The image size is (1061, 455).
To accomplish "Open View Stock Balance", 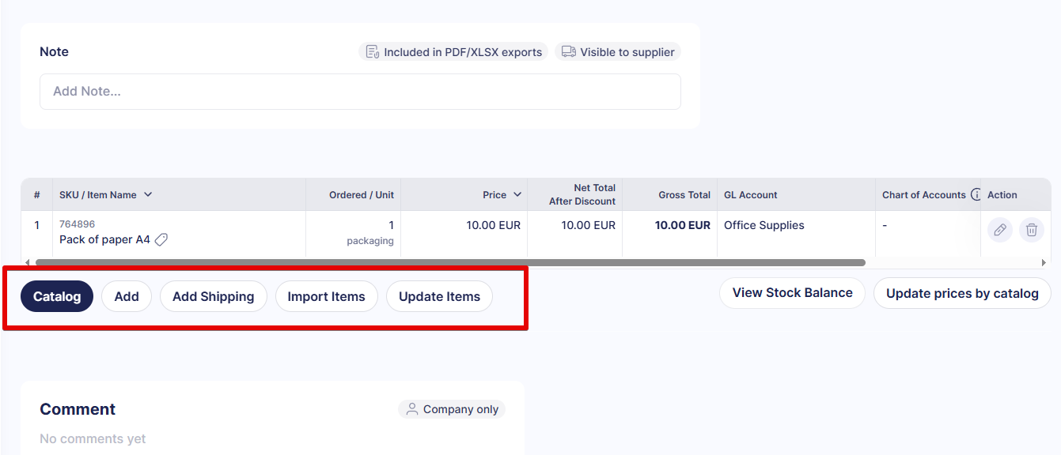I will click(792, 293).
